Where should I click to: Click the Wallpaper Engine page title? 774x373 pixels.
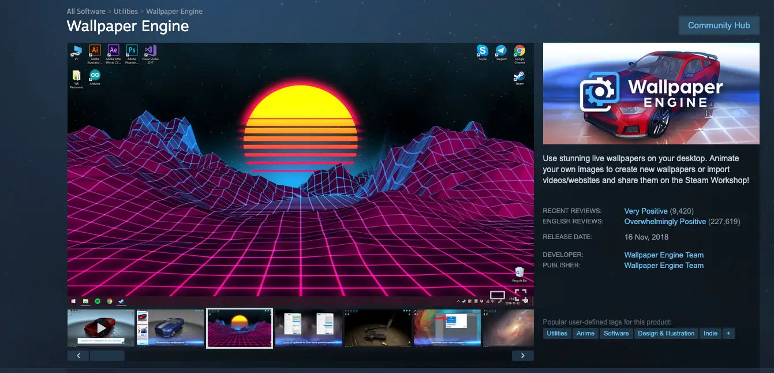[x=128, y=27]
